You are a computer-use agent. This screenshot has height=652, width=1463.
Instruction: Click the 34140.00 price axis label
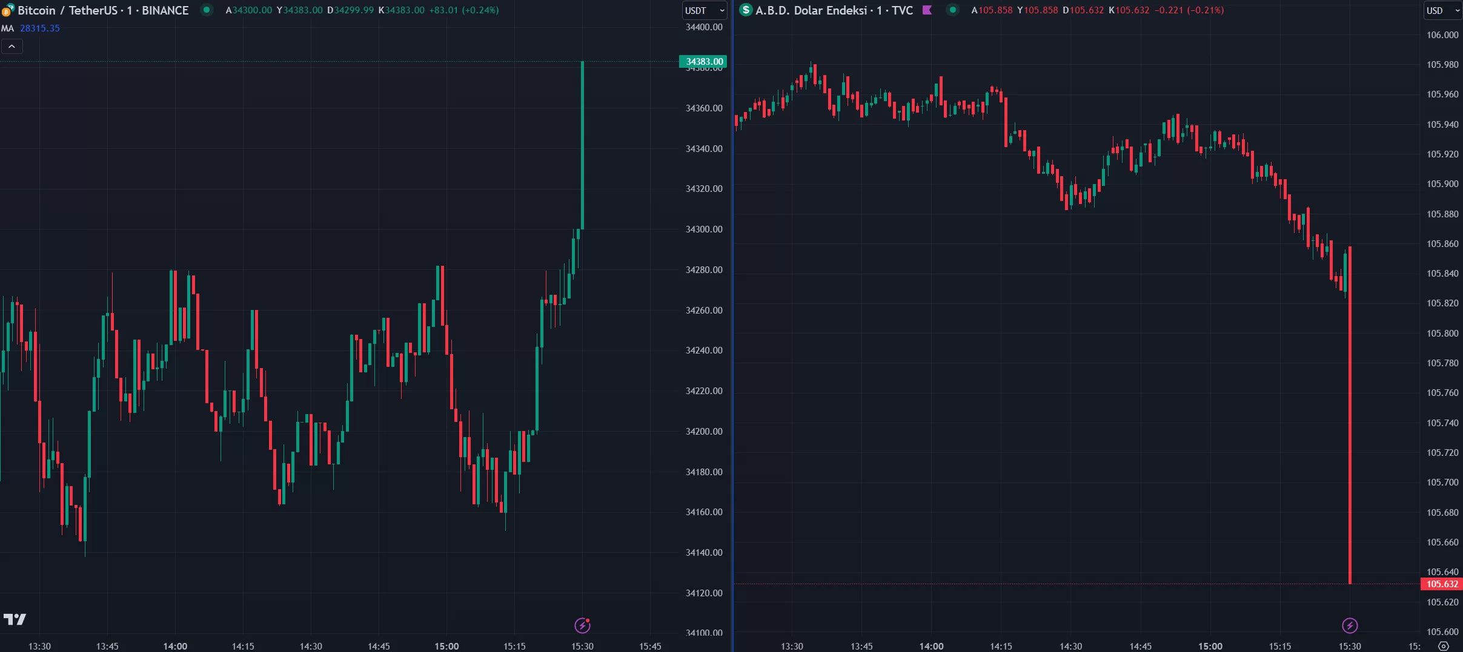point(704,552)
